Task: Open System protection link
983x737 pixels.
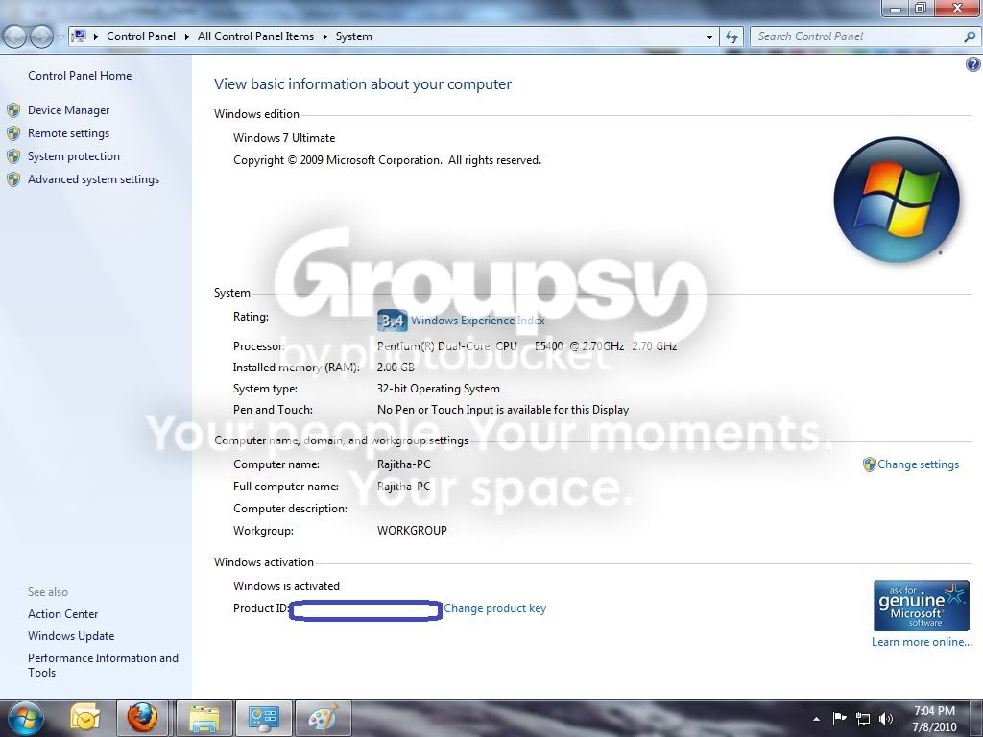Action: coord(73,156)
